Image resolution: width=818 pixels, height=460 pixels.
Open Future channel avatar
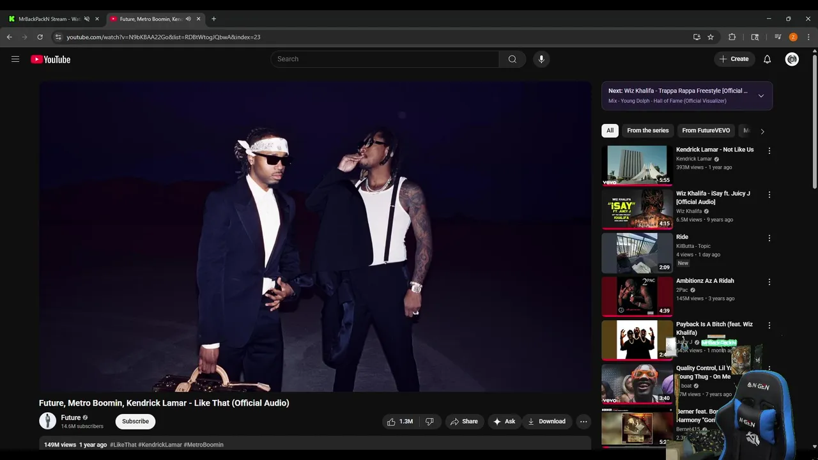[48, 421]
